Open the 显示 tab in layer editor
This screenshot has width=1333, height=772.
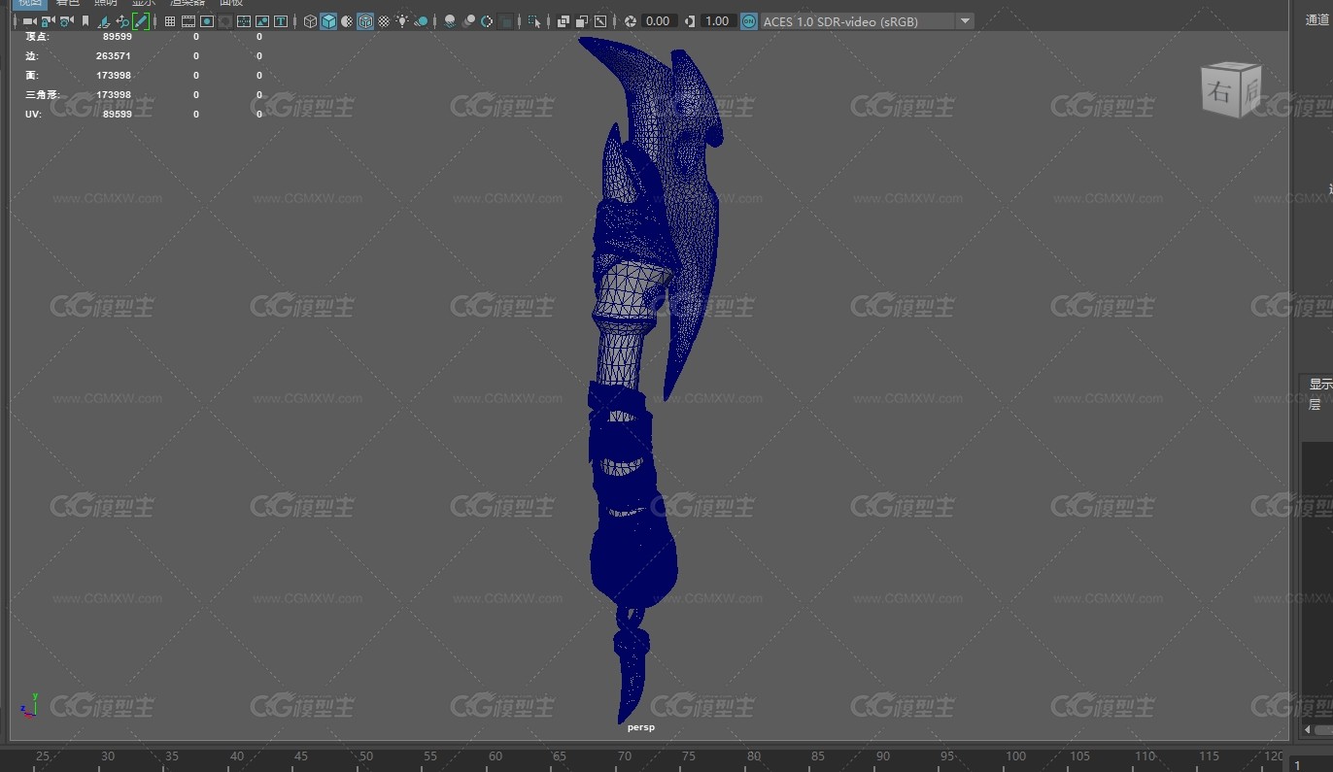point(1320,385)
